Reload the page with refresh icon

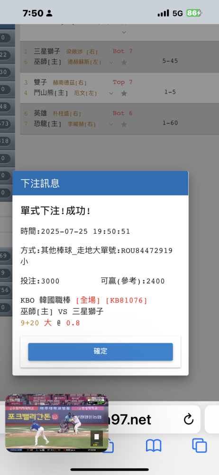pyautogui.click(x=189, y=419)
